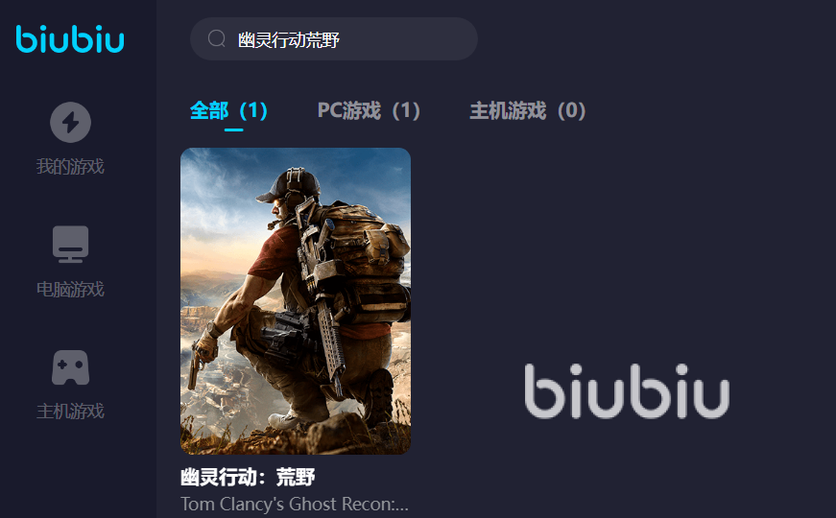Click the game title 幽灵行动:荒野
Viewport: 836px width, 518px height.
point(248,477)
